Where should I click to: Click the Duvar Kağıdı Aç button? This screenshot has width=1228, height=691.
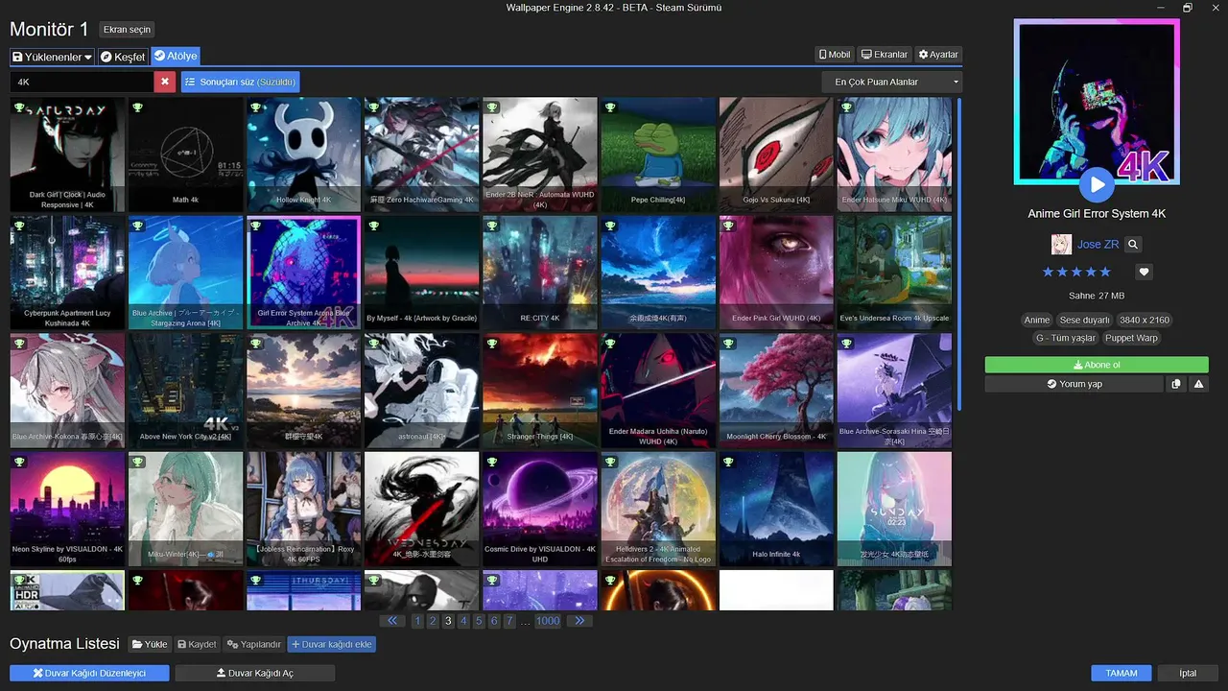point(255,674)
